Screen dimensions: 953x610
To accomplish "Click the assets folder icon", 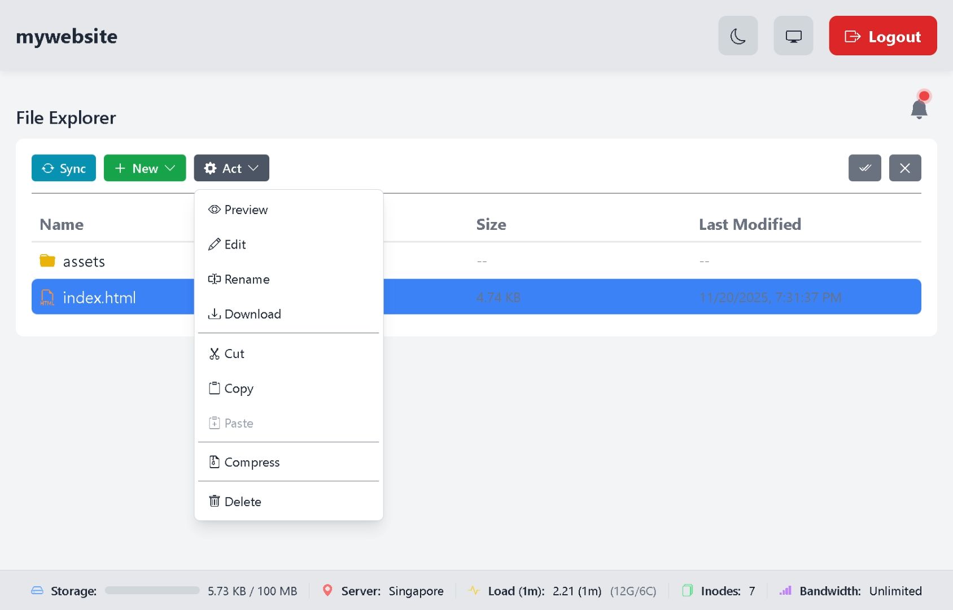I will (x=47, y=261).
